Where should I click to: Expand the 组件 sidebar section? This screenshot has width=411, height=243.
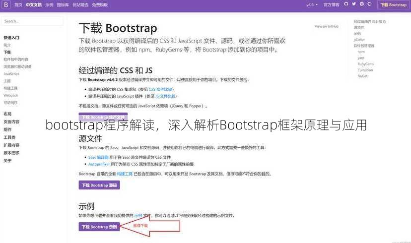click(x=7, y=129)
